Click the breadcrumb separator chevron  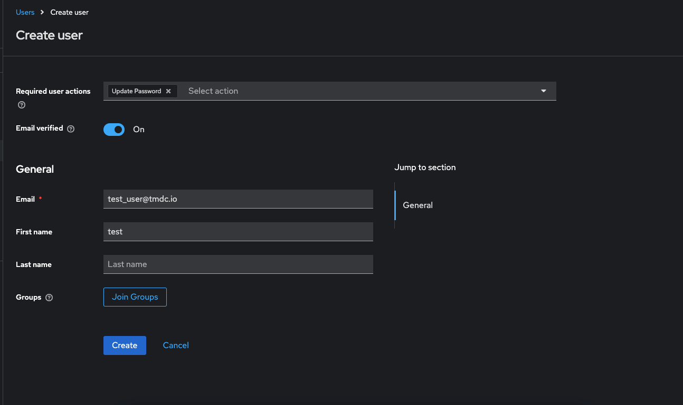click(x=42, y=12)
